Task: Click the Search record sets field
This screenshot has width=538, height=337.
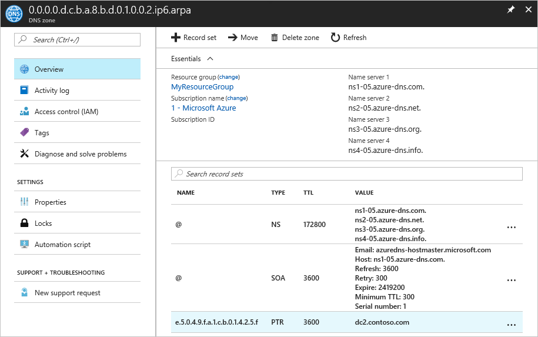Action: click(346, 173)
